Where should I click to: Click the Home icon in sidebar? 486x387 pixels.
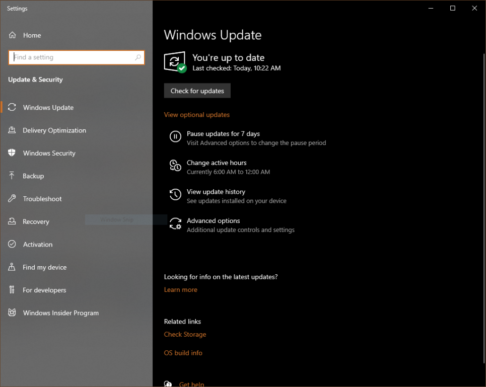12,35
